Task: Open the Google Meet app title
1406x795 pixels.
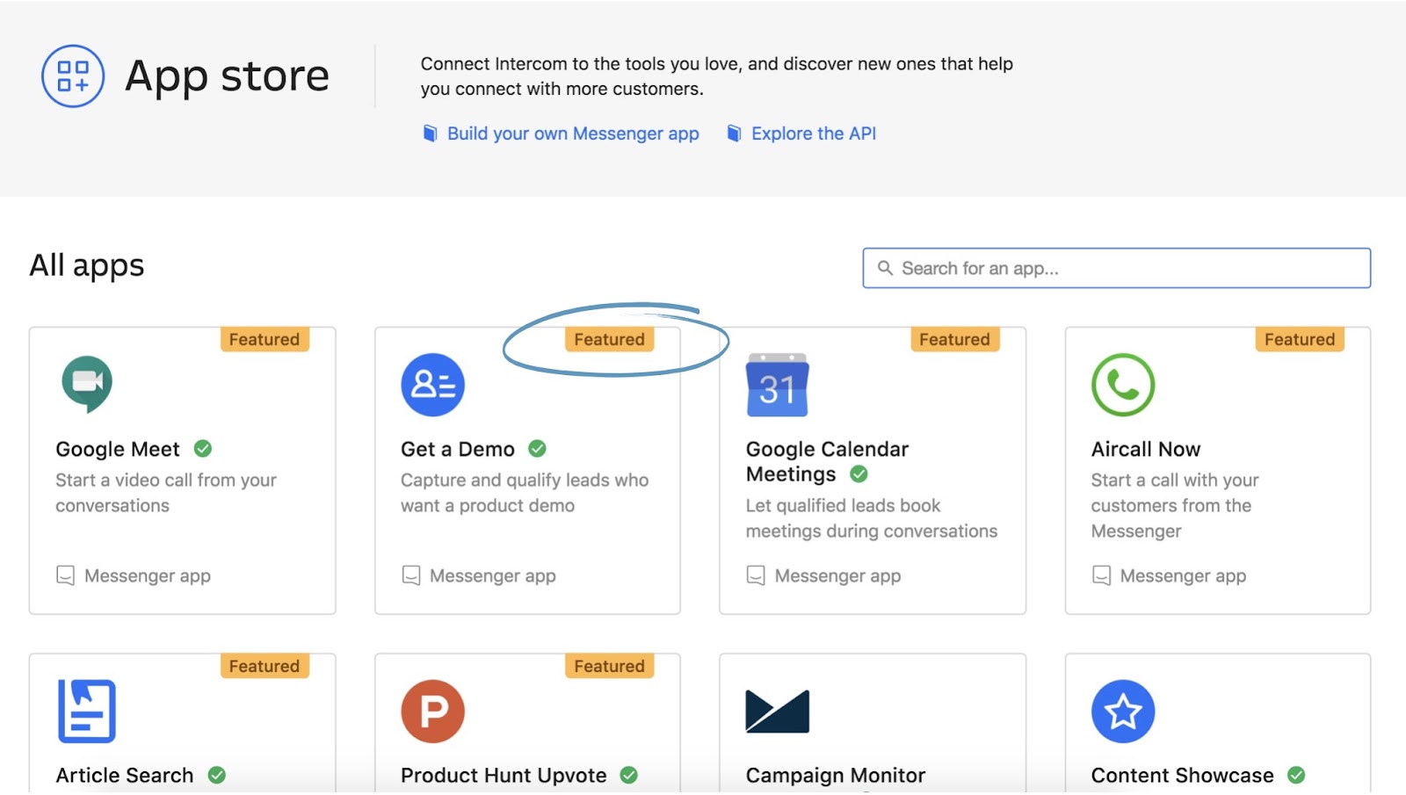Action: point(118,449)
